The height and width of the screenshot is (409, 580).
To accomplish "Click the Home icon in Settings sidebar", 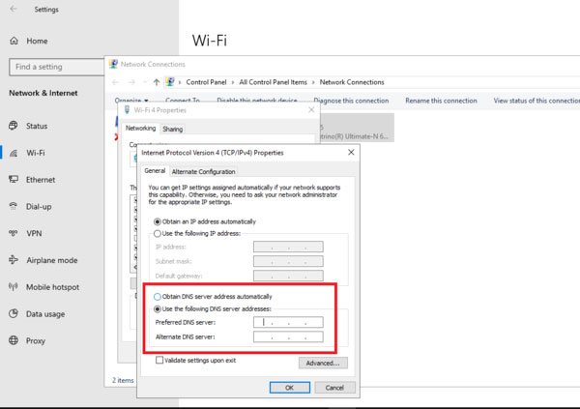I will click(x=14, y=41).
